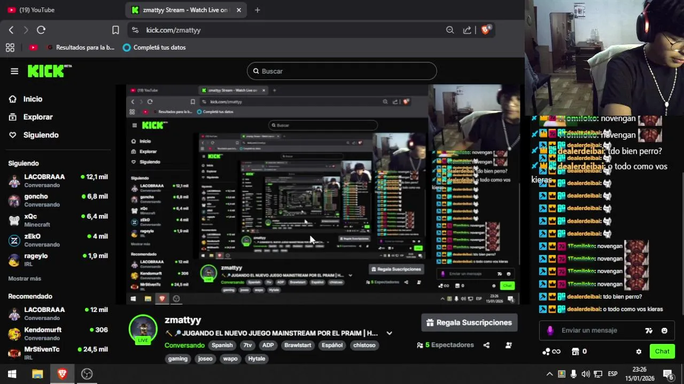This screenshot has width=684, height=384.
Task: Click the Brawlstart tag
Action: [x=298, y=345]
